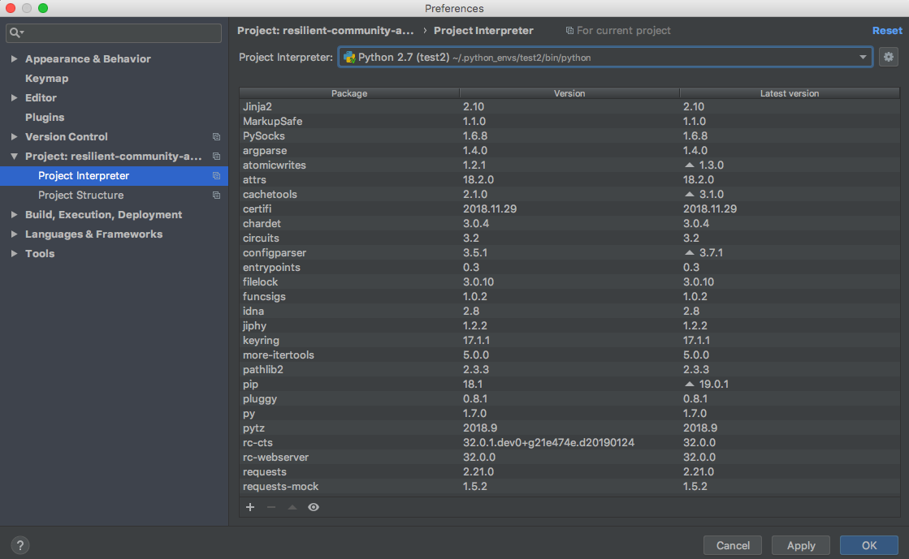Click breadcrumb Project: resilient-community-a...
Image resolution: width=909 pixels, height=559 pixels.
(325, 31)
